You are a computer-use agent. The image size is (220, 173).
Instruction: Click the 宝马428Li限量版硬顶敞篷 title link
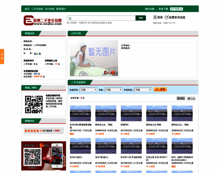point(80,126)
